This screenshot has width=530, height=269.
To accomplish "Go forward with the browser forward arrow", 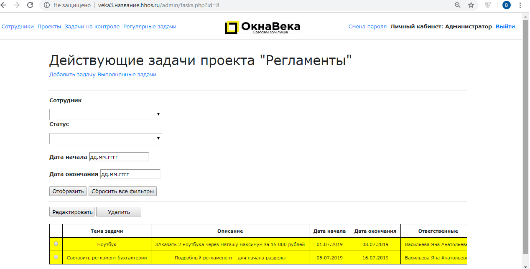I will (17, 5).
